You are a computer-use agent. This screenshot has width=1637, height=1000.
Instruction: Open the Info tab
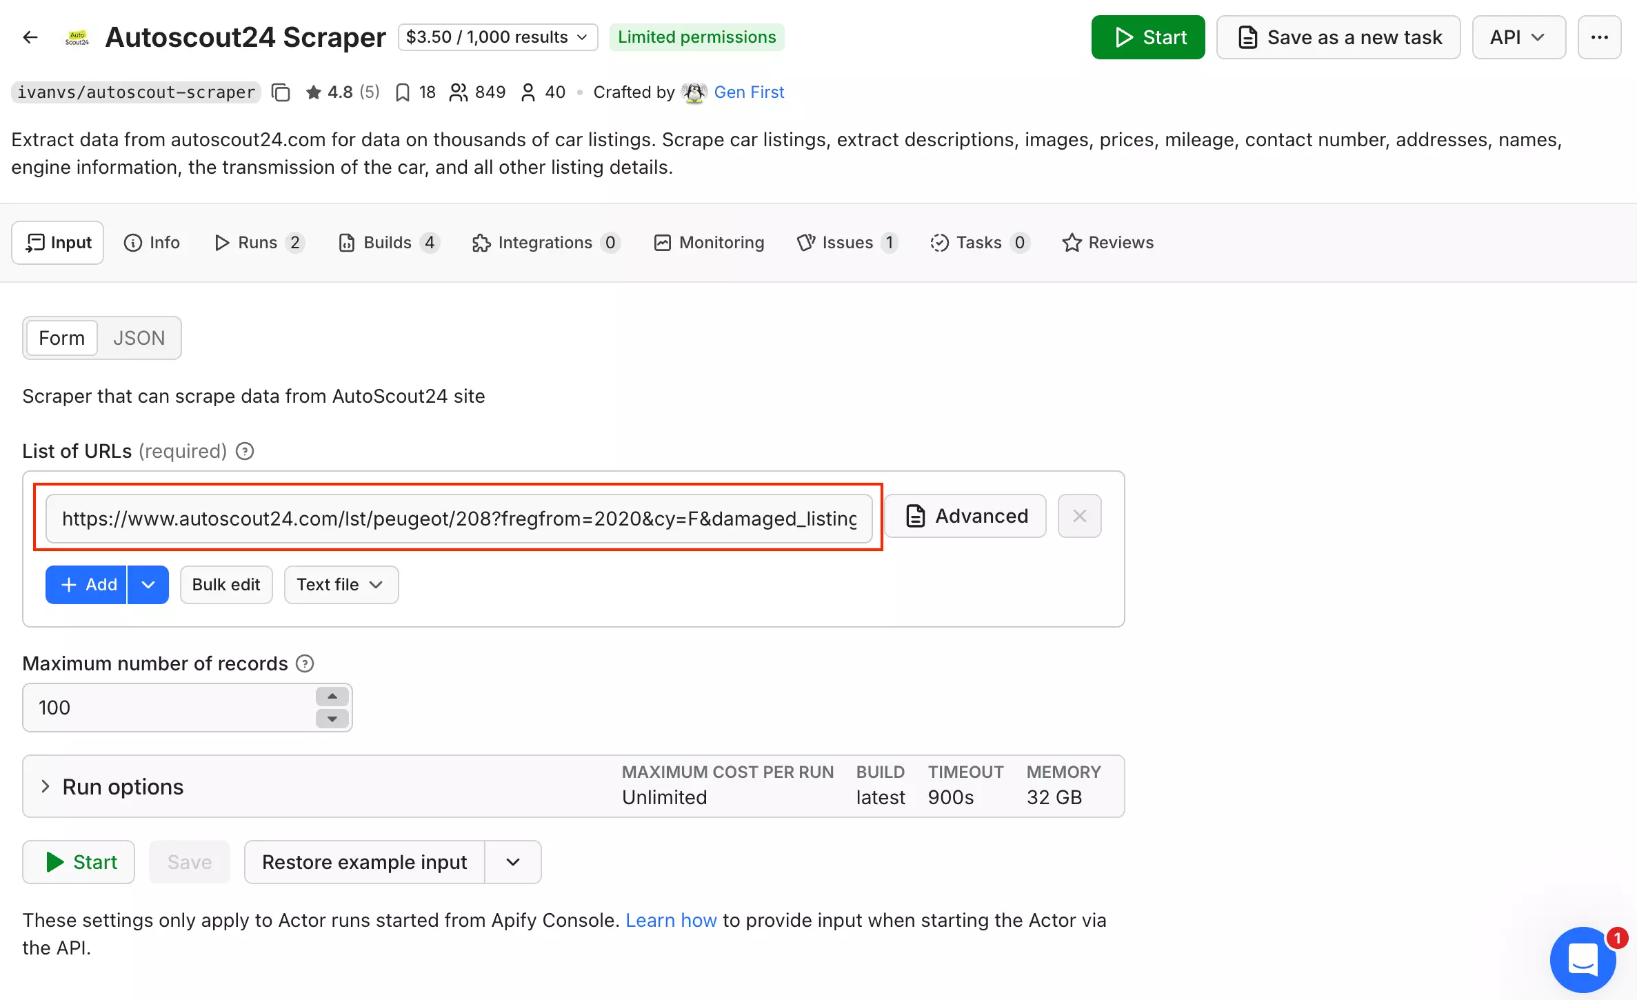pyautogui.click(x=152, y=243)
